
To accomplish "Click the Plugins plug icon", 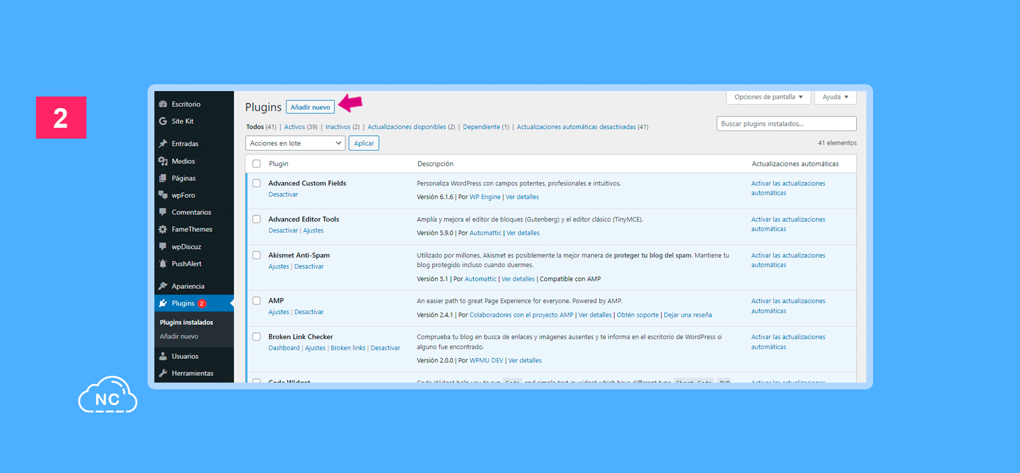I will 163,303.
